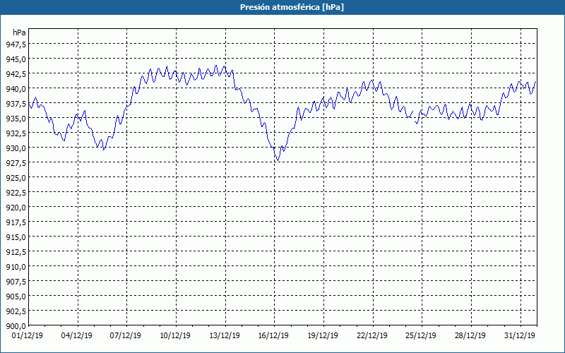565x353 pixels.
Task: Click the 942,5 y-axis value
Action: 16,74
